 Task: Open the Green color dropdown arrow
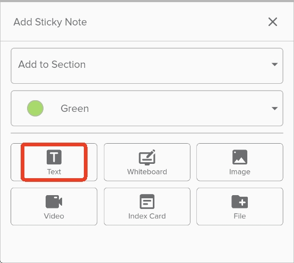coord(275,109)
